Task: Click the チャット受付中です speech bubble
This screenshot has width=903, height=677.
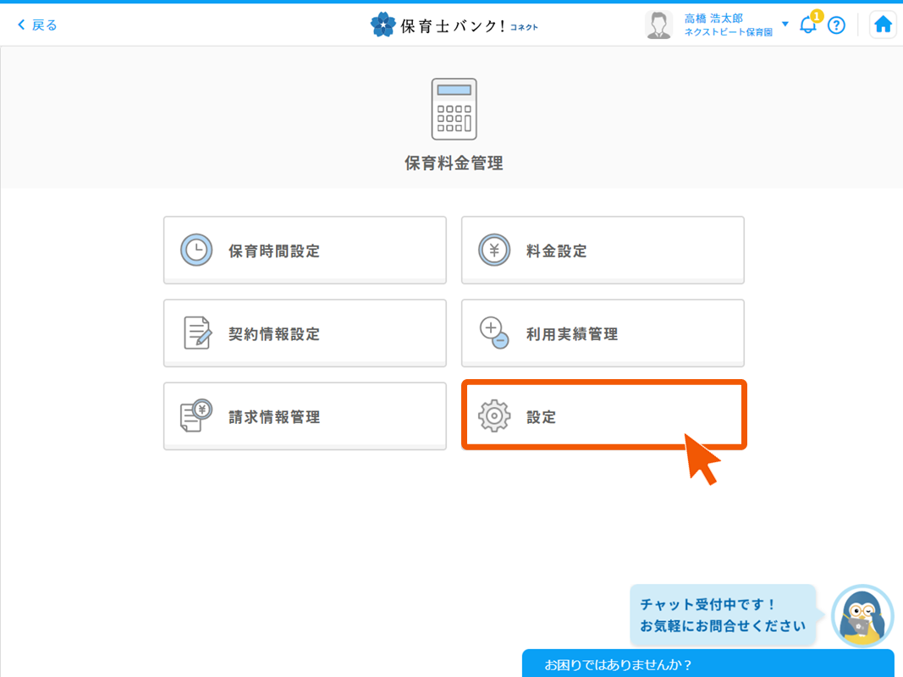Action: 722,617
